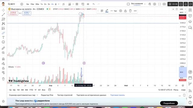
Task: Select 1М date range
Action: coord(18,90)
